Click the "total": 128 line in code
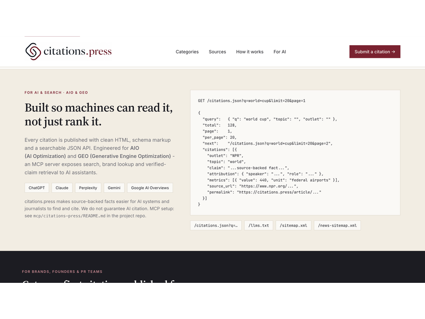The height and width of the screenshot is (319, 425). (x=219, y=125)
